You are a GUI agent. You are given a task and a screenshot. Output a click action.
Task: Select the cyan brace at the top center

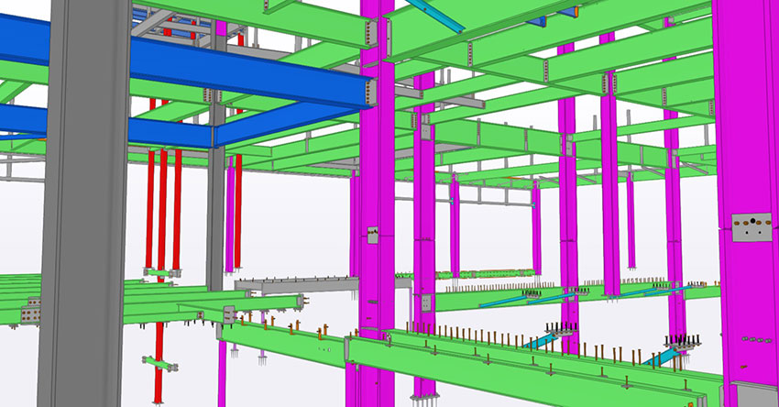(x=434, y=15)
